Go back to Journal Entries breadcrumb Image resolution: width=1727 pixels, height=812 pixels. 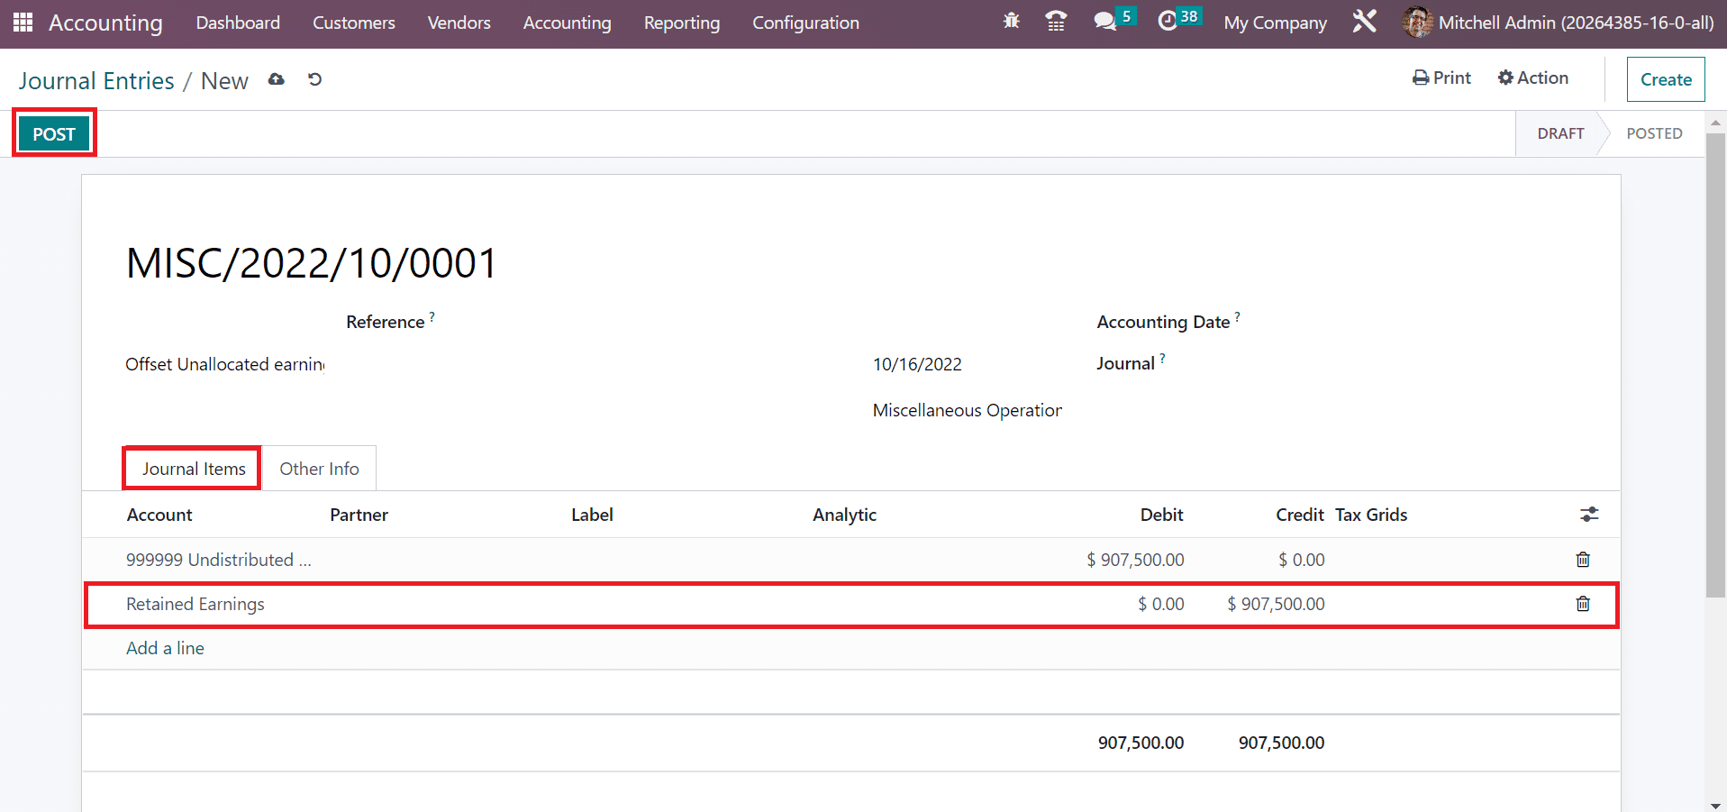(x=96, y=80)
